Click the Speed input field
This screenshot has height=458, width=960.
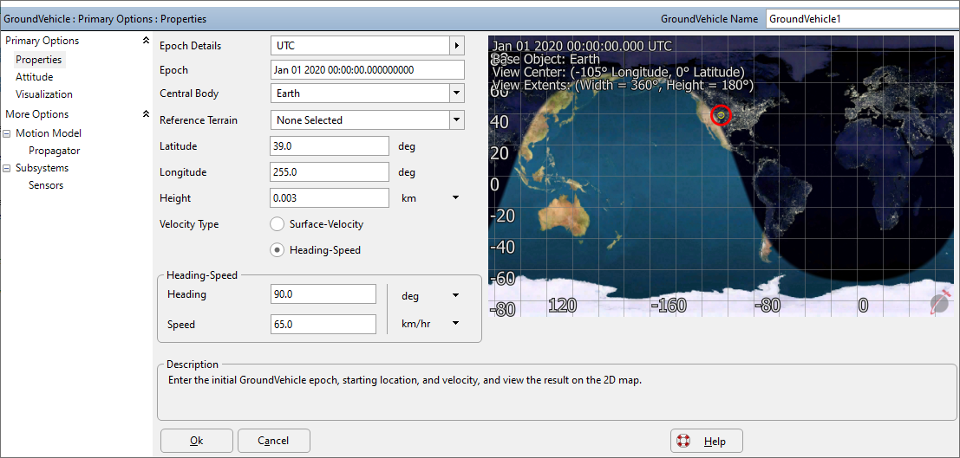[323, 324]
